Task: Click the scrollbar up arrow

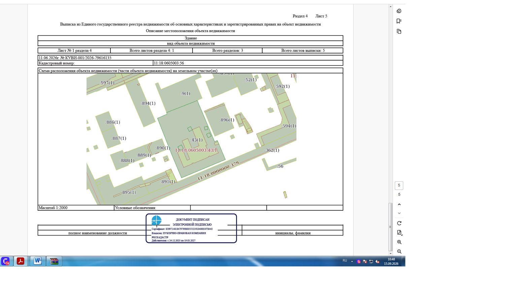Action: pos(391,7)
